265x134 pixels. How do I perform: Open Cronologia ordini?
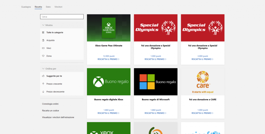pyautogui.click(x=50, y=104)
